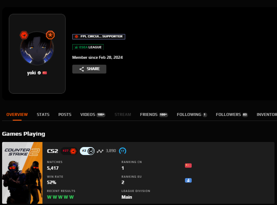Click the China flag next to yoki

click(x=45, y=73)
